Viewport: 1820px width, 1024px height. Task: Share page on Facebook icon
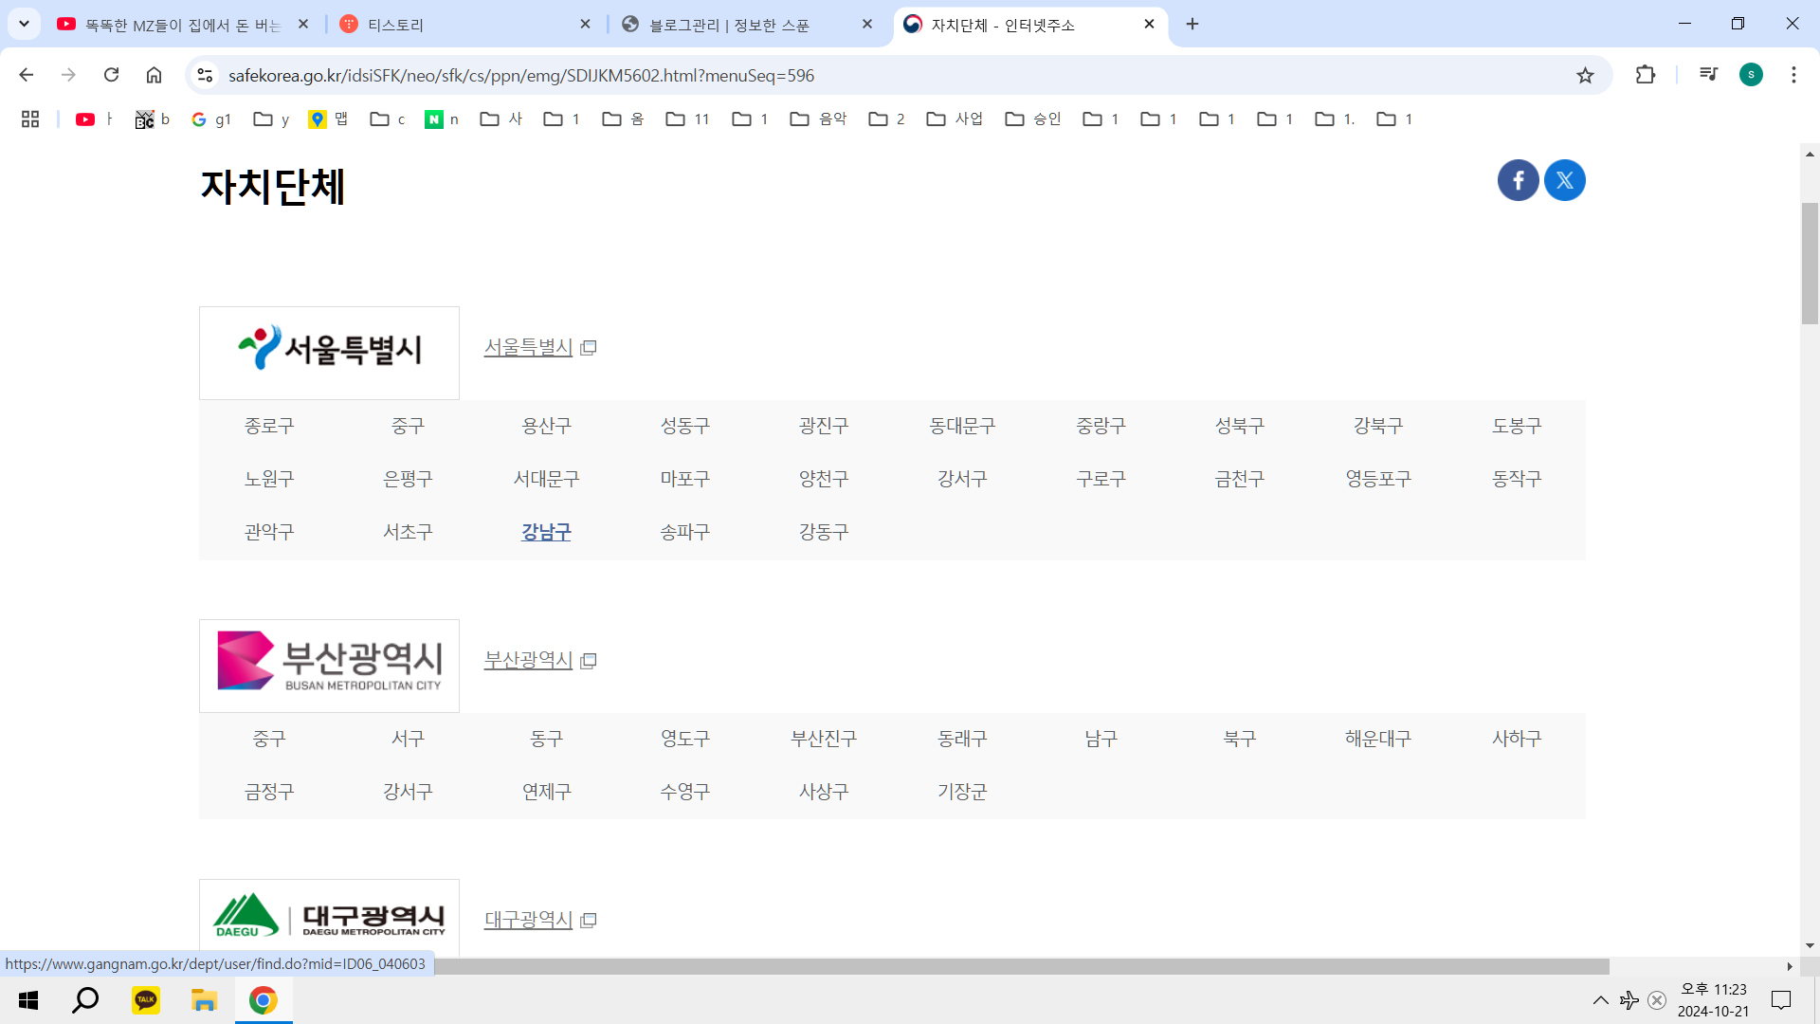(x=1518, y=180)
